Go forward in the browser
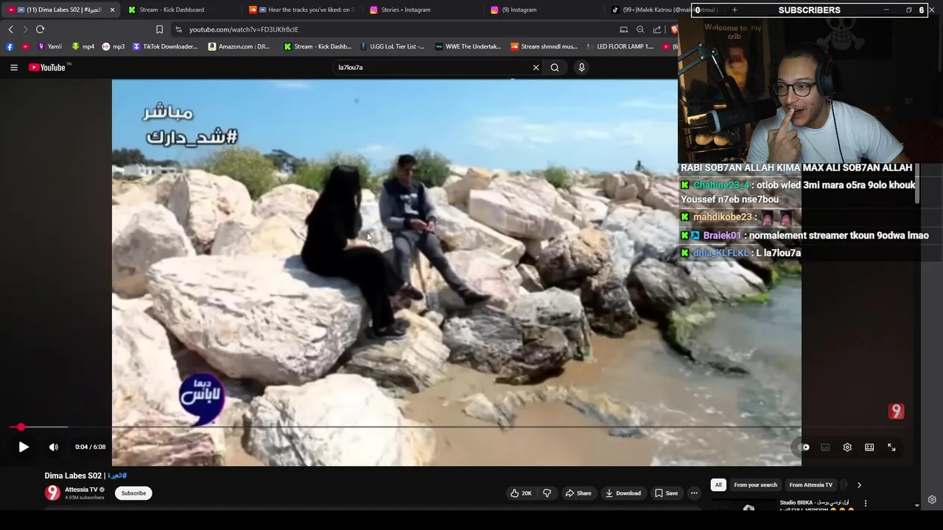Image resolution: width=943 pixels, height=530 pixels. click(x=25, y=29)
